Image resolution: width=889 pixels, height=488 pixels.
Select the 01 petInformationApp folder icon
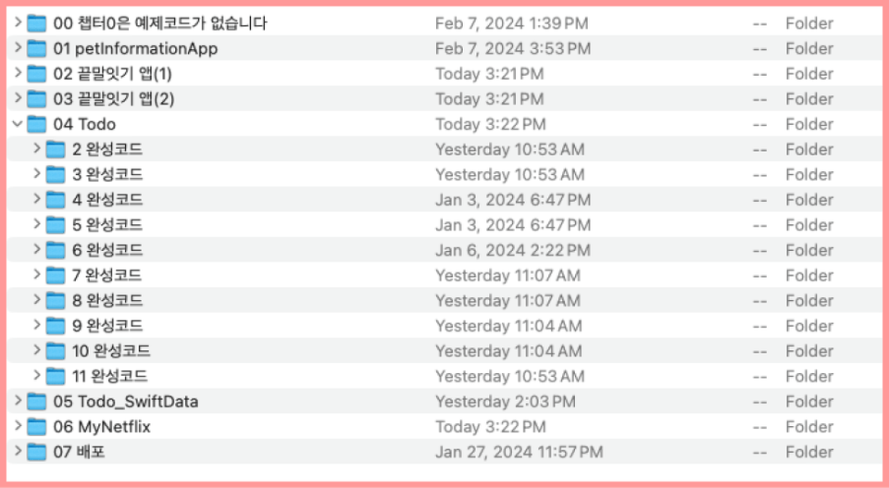coord(36,49)
